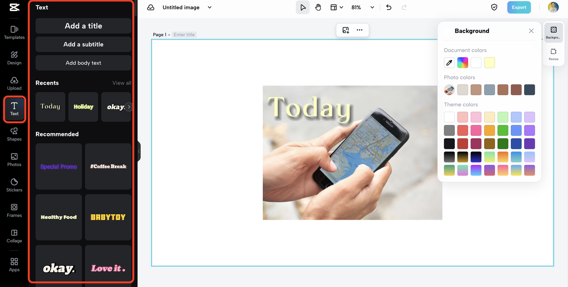
Task: Choose the slate blue-gray photo color swatch
Action: click(489, 90)
